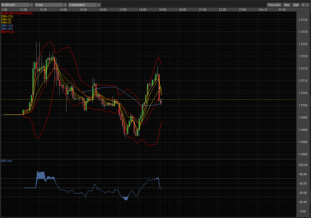Click the EMA (13) legend label

pos(7,16)
